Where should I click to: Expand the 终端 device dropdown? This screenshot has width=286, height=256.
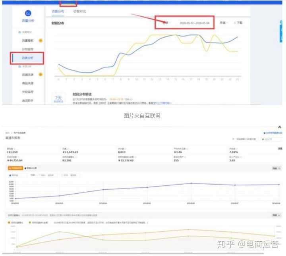coord(224,23)
